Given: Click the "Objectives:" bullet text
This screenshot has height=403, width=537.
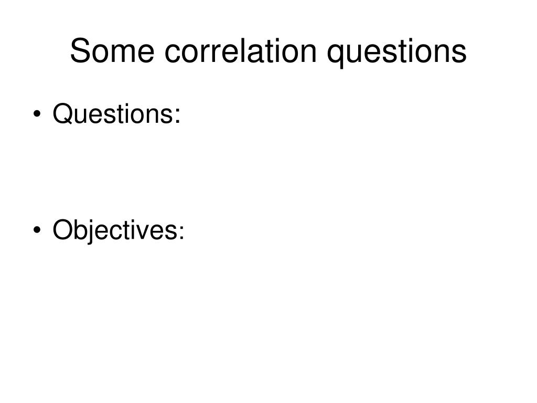Looking at the screenshot, I should click(x=119, y=230).
